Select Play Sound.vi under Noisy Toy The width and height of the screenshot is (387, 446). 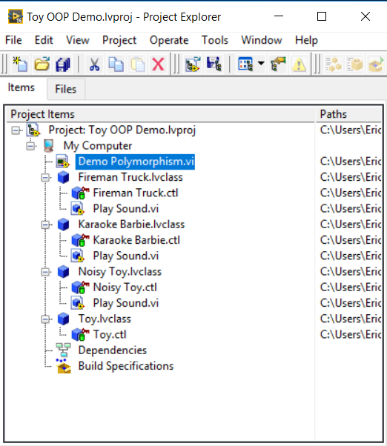point(126,303)
